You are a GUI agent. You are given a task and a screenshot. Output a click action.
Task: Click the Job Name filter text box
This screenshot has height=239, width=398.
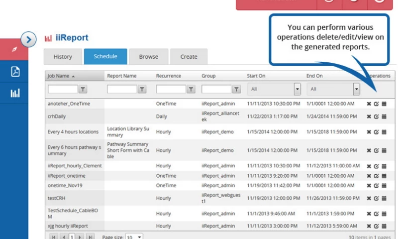[63, 89]
